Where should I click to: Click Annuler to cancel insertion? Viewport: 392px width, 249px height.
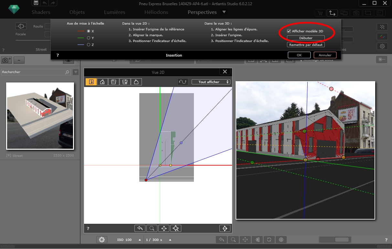tap(325, 55)
